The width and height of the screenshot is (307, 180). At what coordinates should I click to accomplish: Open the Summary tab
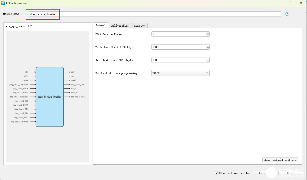coord(139,26)
